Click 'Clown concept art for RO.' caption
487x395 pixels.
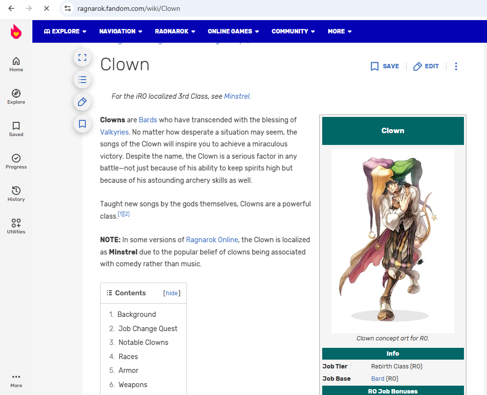click(x=392, y=339)
